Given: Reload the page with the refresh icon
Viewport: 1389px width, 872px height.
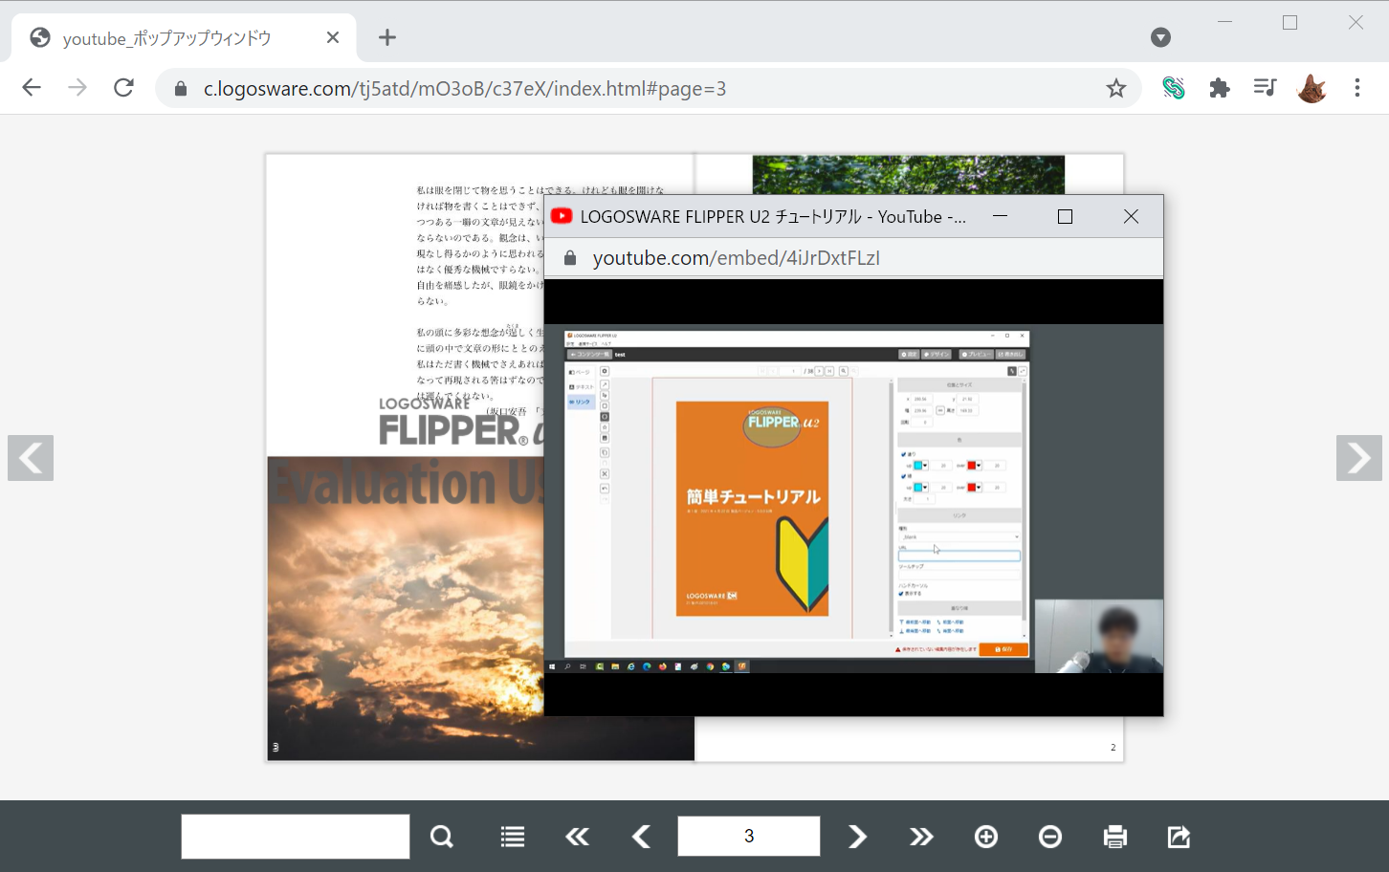Looking at the screenshot, I should pos(123,88).
